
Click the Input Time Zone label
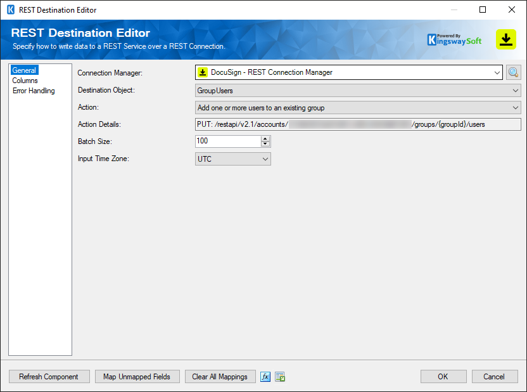(103, 159)
